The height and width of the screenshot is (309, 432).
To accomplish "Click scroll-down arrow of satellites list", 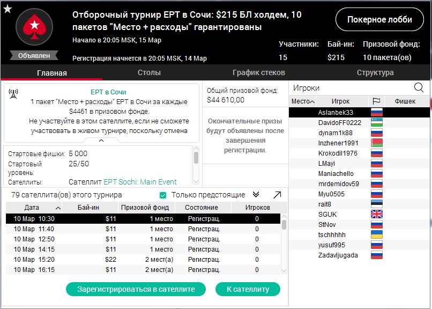I will click(x=284, y=271).
